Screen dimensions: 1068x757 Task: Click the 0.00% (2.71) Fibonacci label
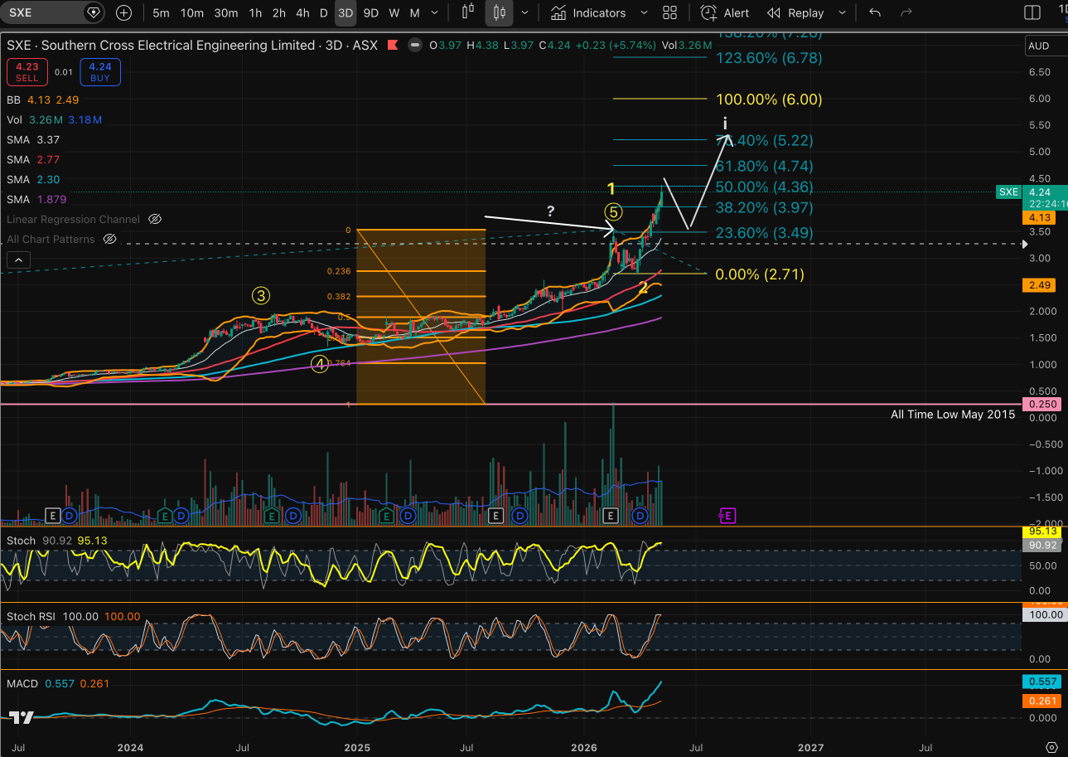click(761, 274)
